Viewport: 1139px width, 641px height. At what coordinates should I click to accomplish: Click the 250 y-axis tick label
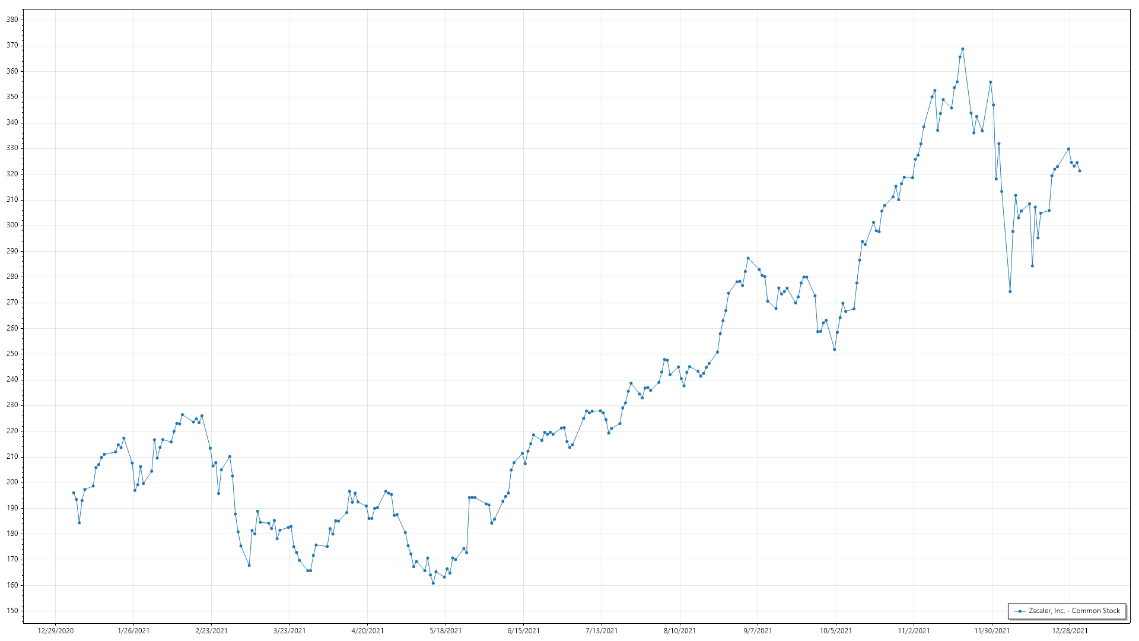[x=12, y=354]
